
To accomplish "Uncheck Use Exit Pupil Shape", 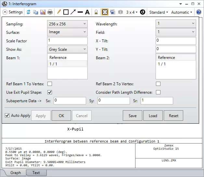I will (x=50, y=92).
